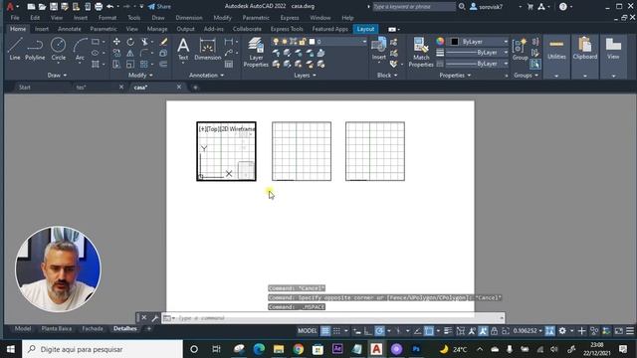Expand the Annotation panel dropdown
The image size is (637, 358).
(x=206, y=76)
